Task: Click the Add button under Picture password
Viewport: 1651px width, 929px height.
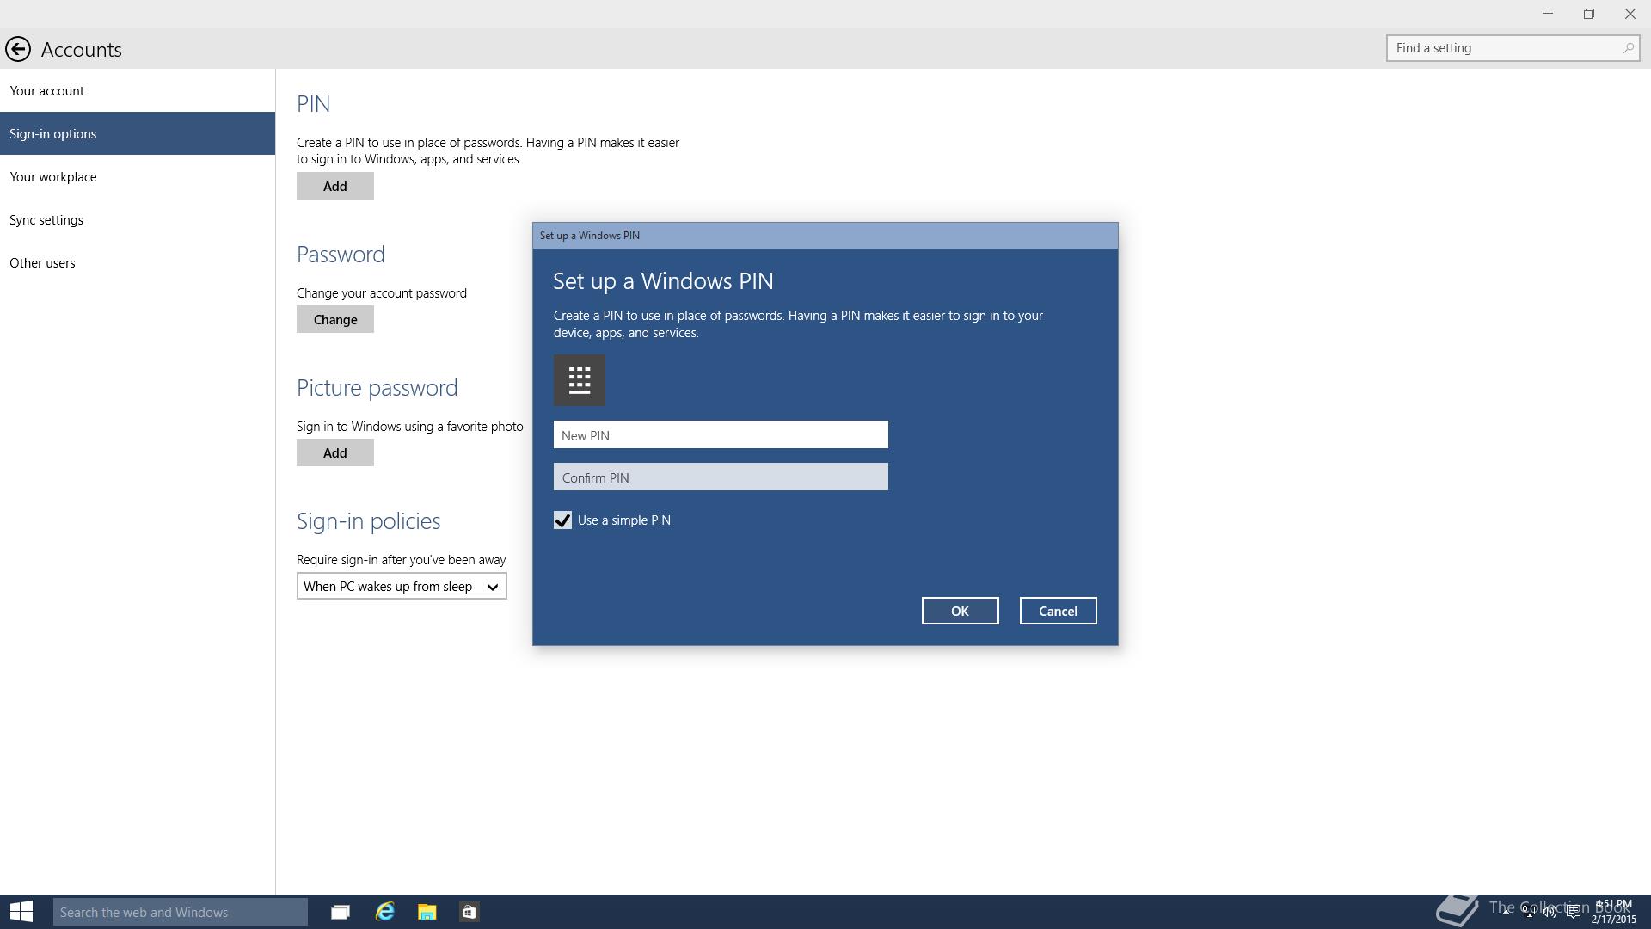Action: [335, 452]
